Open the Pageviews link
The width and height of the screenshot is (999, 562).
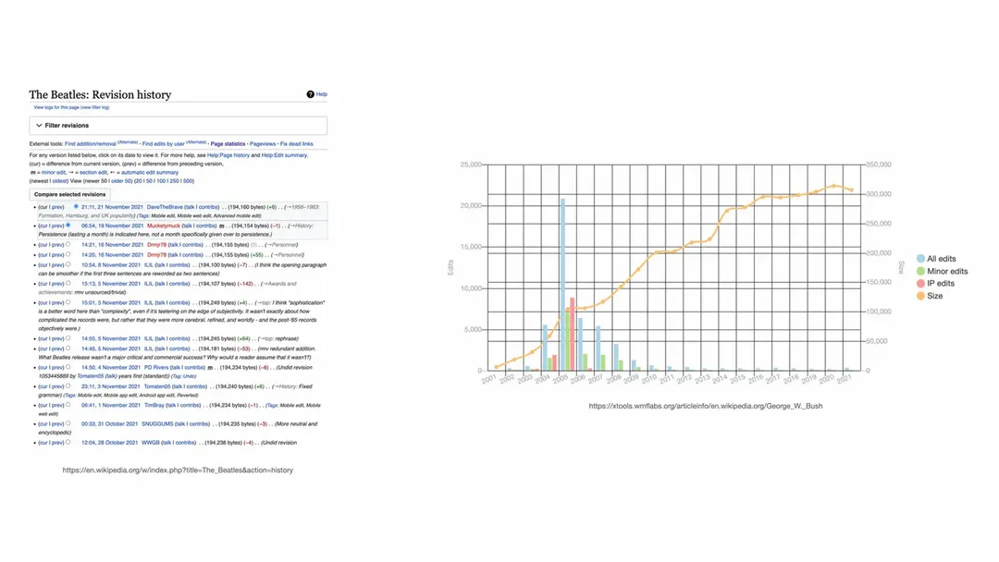click(x=263, y=144)
